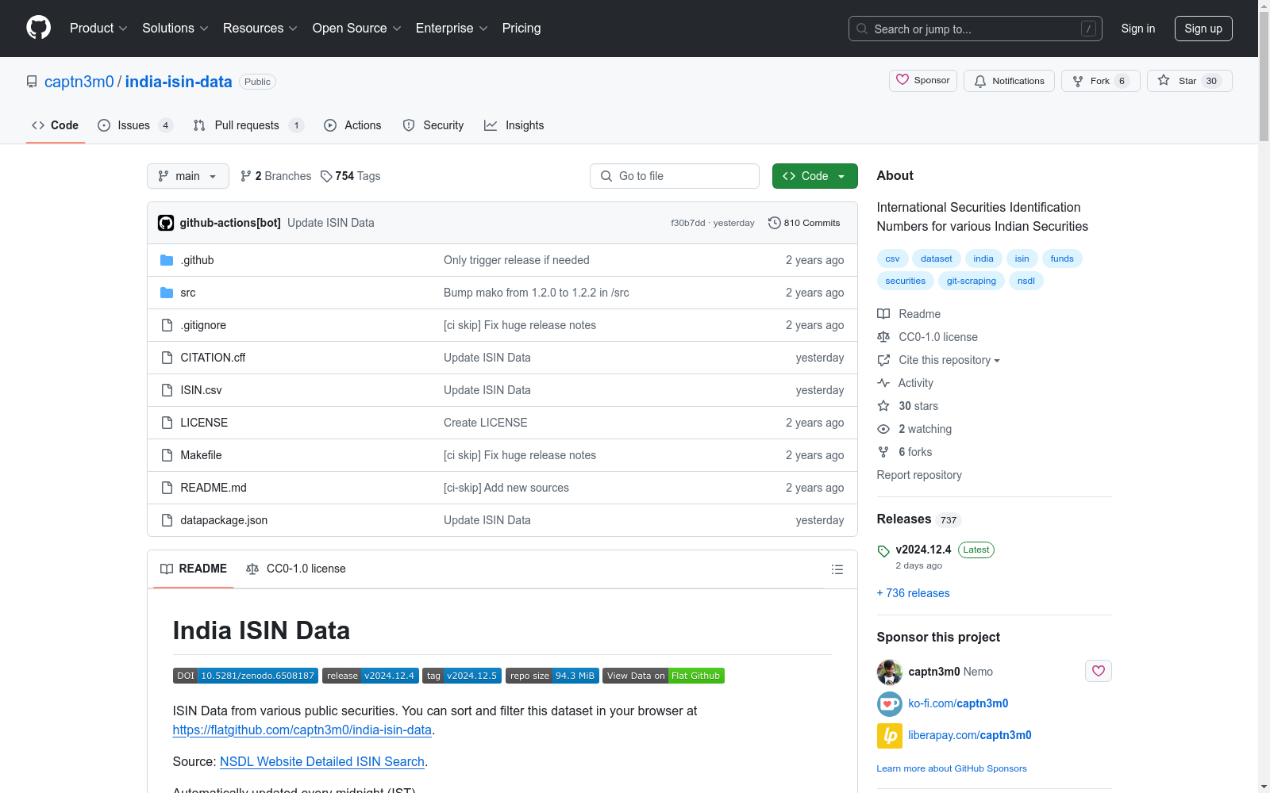The height and width of the screenshot is (793, 1270).
Task: Click the commits history clock icon
Action: (775, 223)
